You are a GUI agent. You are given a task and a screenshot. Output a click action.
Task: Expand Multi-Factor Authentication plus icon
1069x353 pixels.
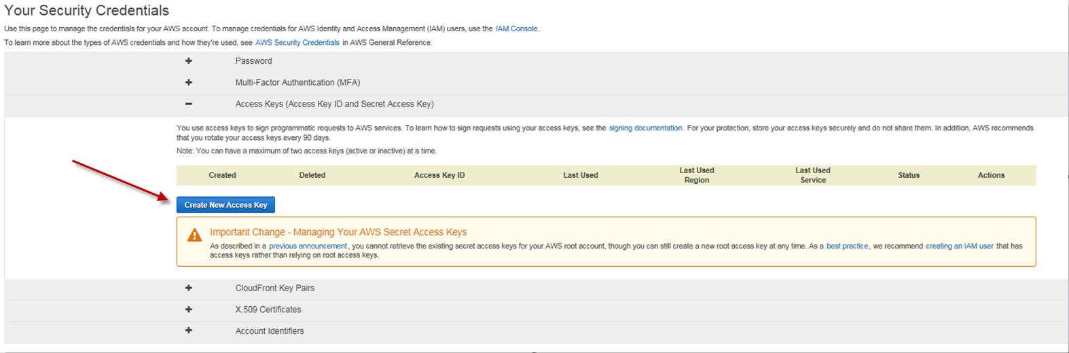pos(189,83)
